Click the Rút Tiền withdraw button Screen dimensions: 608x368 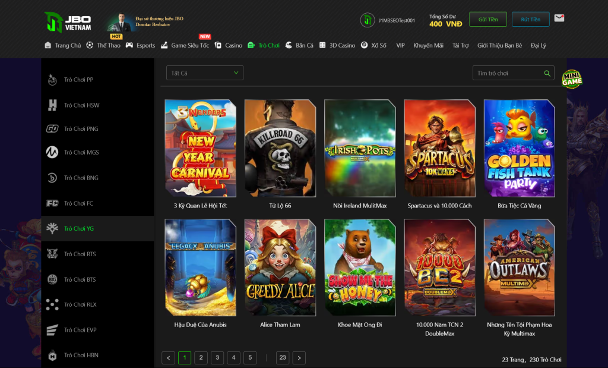click(530, 19)
